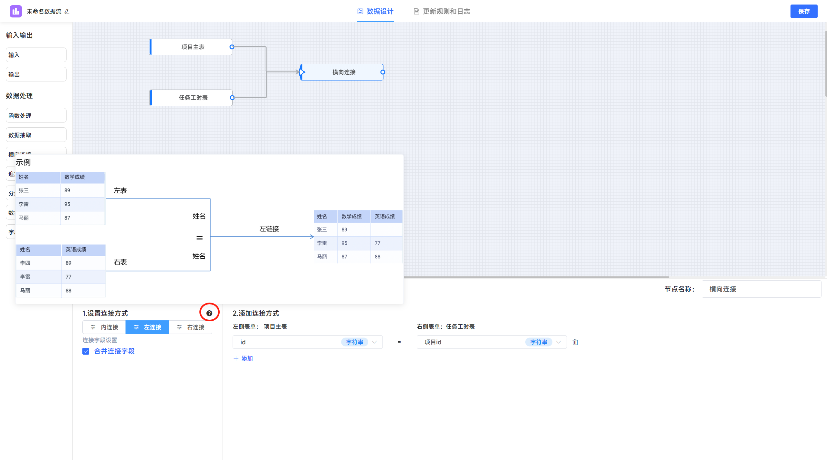827x460 pixels.
Task: Click the 节点名称 input field
Action: [761, 289]
